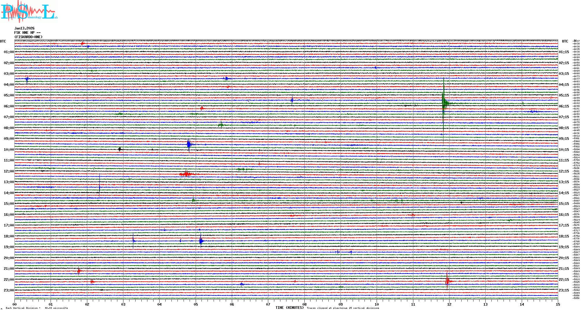The width and height of the screenshot is (581, 312).
Task: Click the red event on the 22:00 trace
Action: [447, 281]
